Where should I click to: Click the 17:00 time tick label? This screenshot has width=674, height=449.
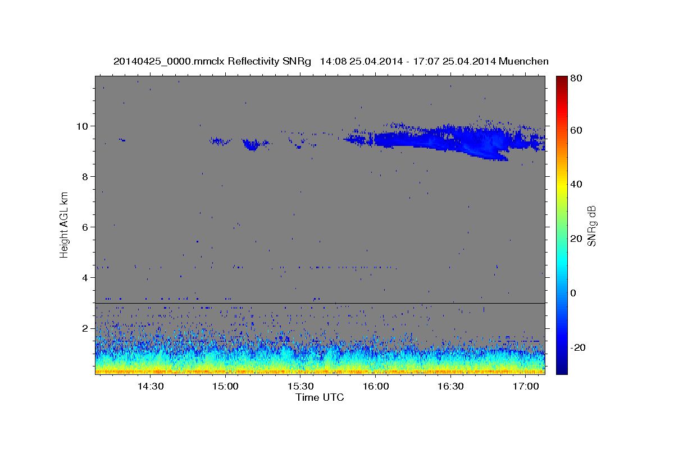[526, 387]
